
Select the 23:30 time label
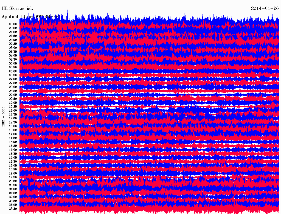pyautogui.click(x=13, y=209)
